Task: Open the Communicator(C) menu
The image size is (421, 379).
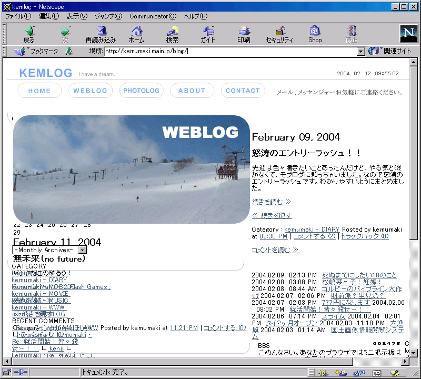Action: (153, 16)
